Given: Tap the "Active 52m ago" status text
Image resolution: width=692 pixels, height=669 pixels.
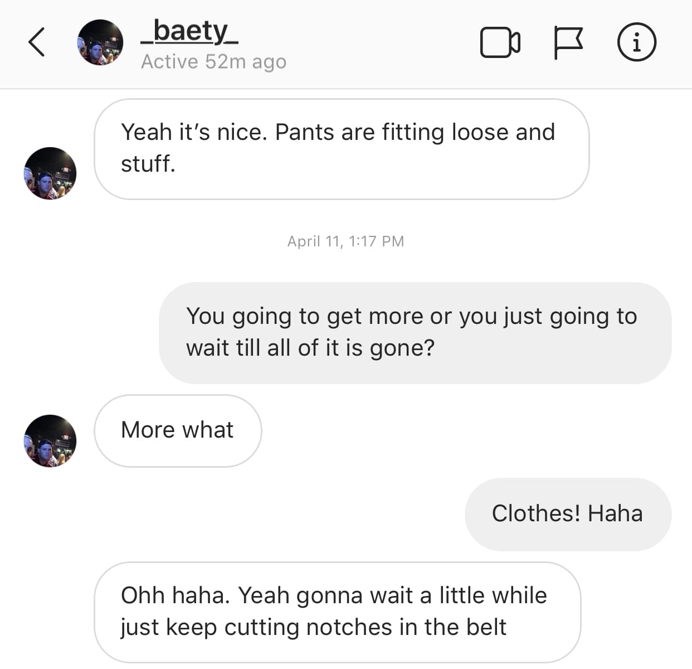Looking at the screenshot, I should (213, 61).
